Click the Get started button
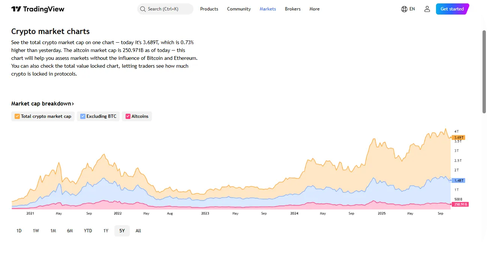The height and width of the screenshot is (257, 487). (452, 9)
